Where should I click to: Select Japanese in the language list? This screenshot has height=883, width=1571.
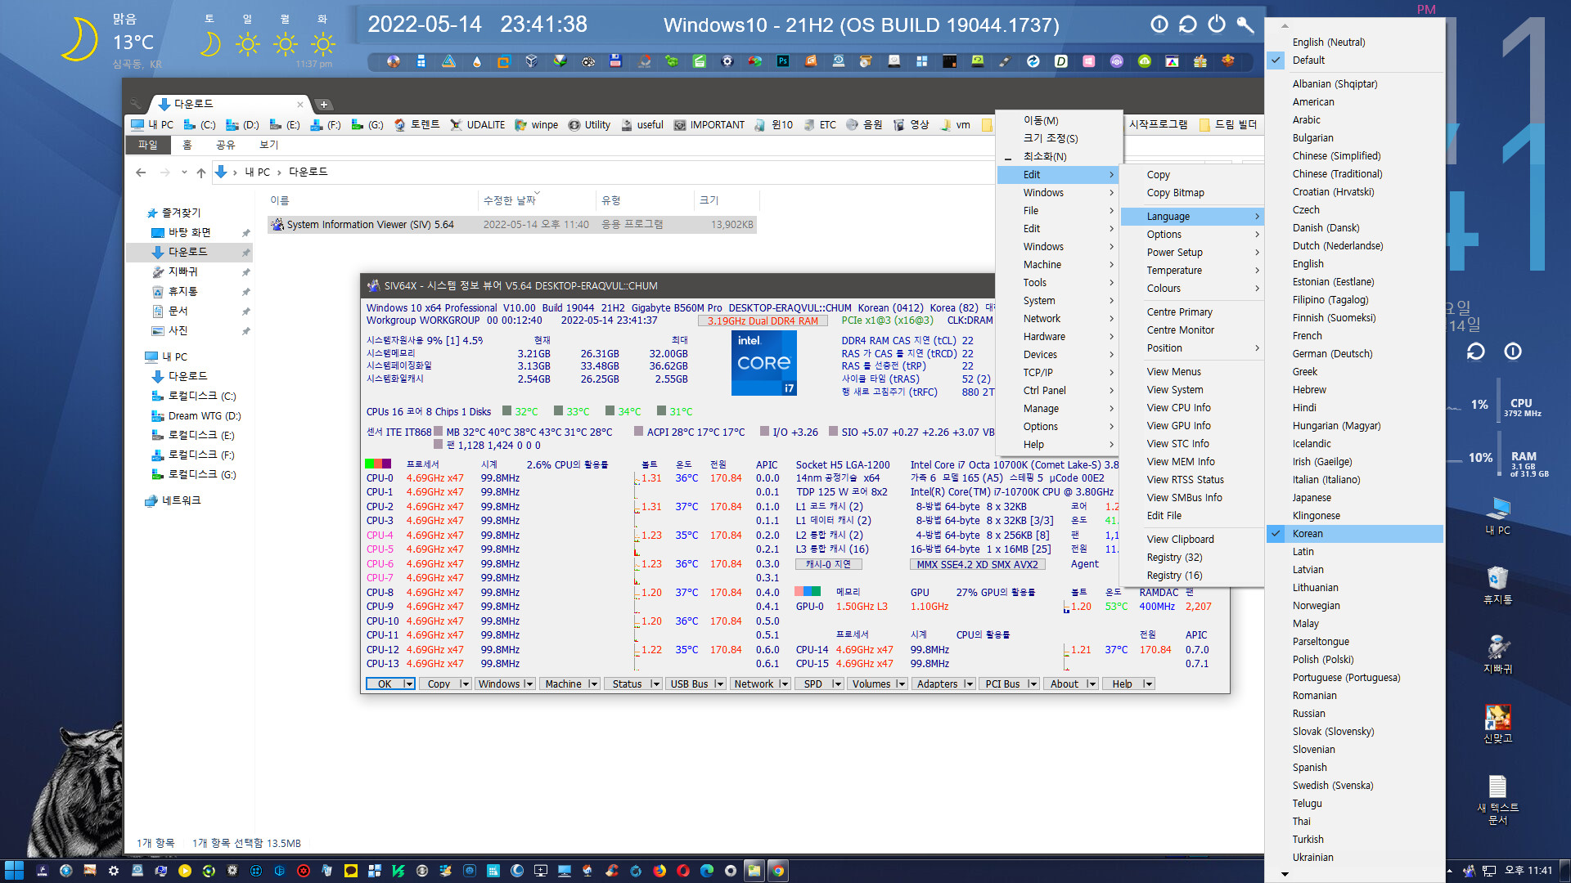coord(1354,498)
